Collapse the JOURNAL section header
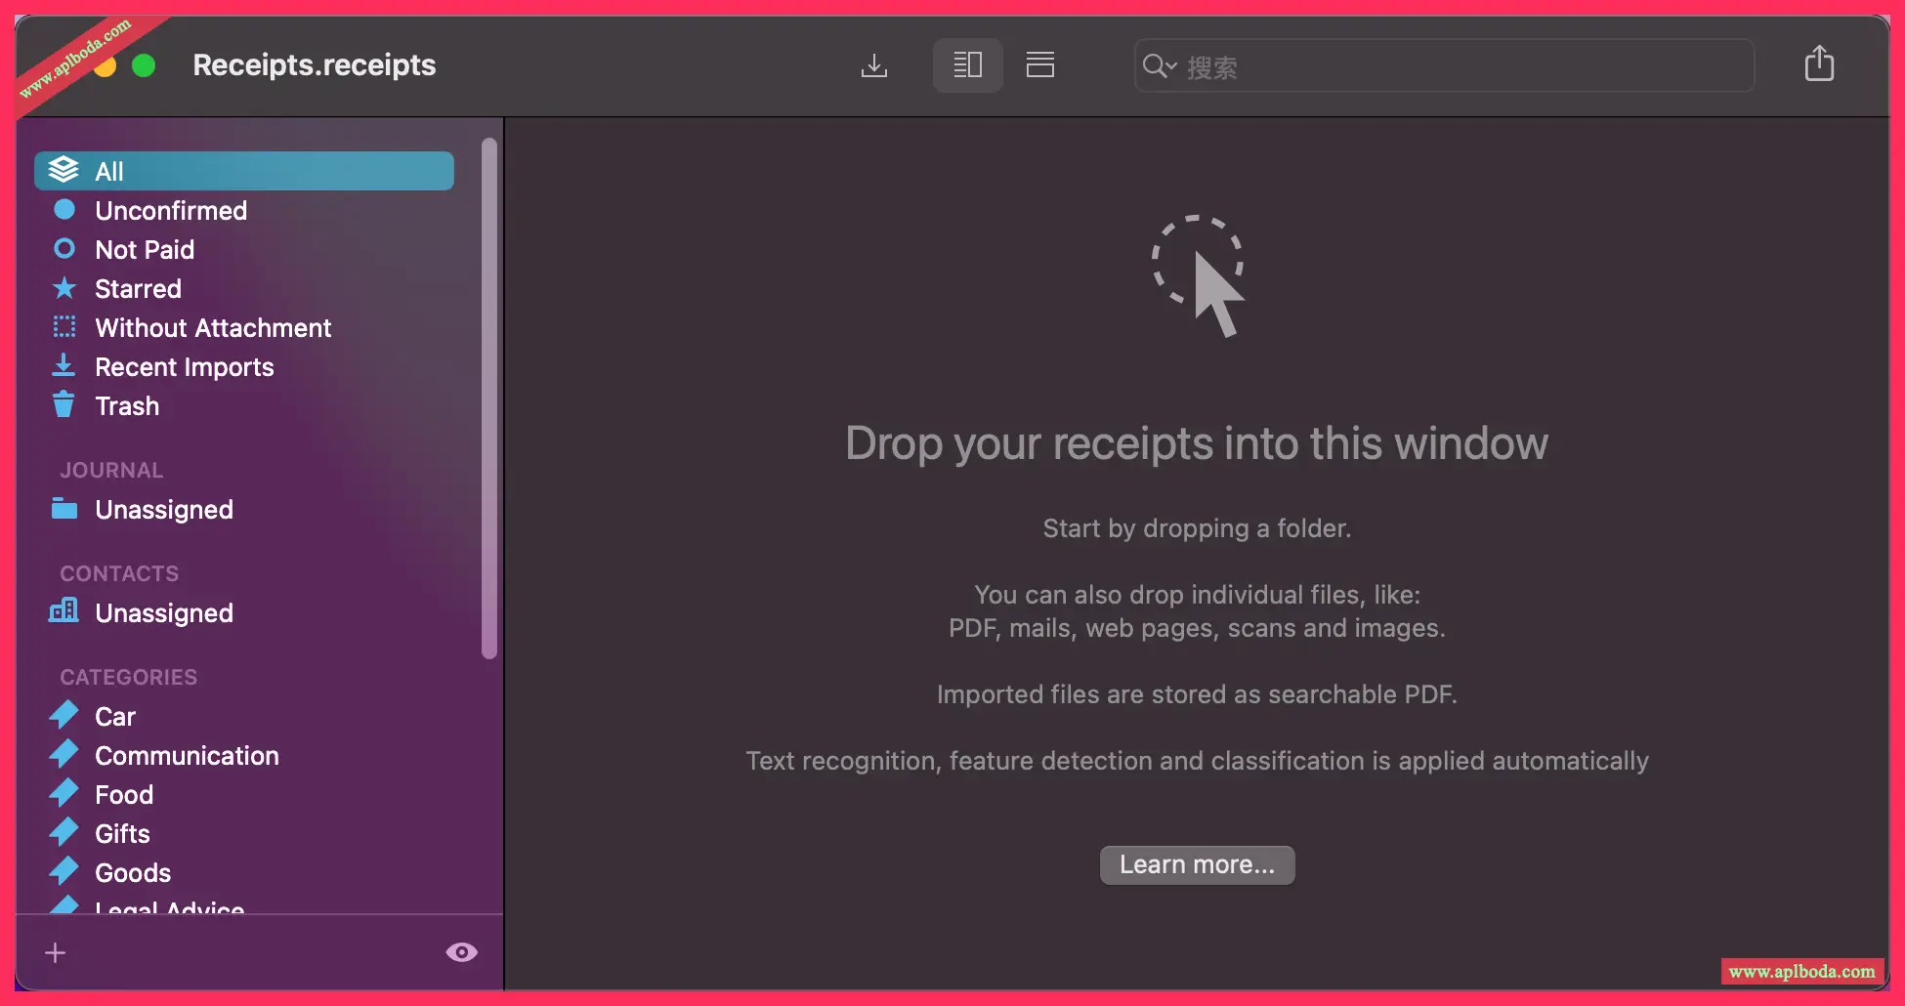Viewport: 1905px width, 1006px height. 110,470
